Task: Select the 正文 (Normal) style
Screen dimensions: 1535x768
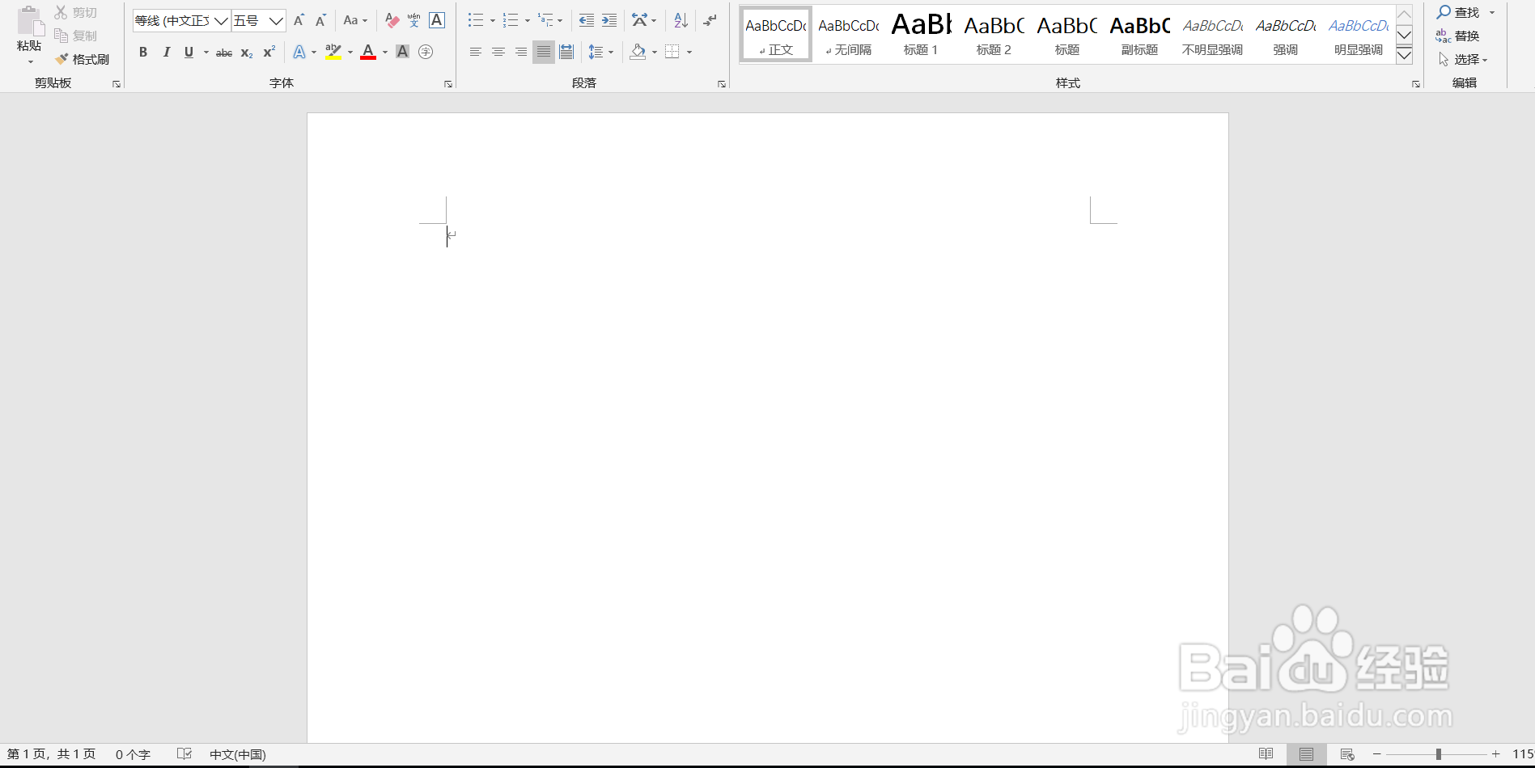Action: pyautogui.click(x=776, y=35)
